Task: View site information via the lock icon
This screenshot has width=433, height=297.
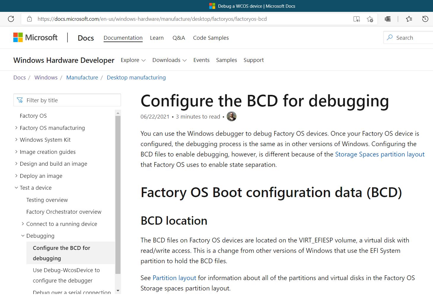Action: tap(29, 19)
